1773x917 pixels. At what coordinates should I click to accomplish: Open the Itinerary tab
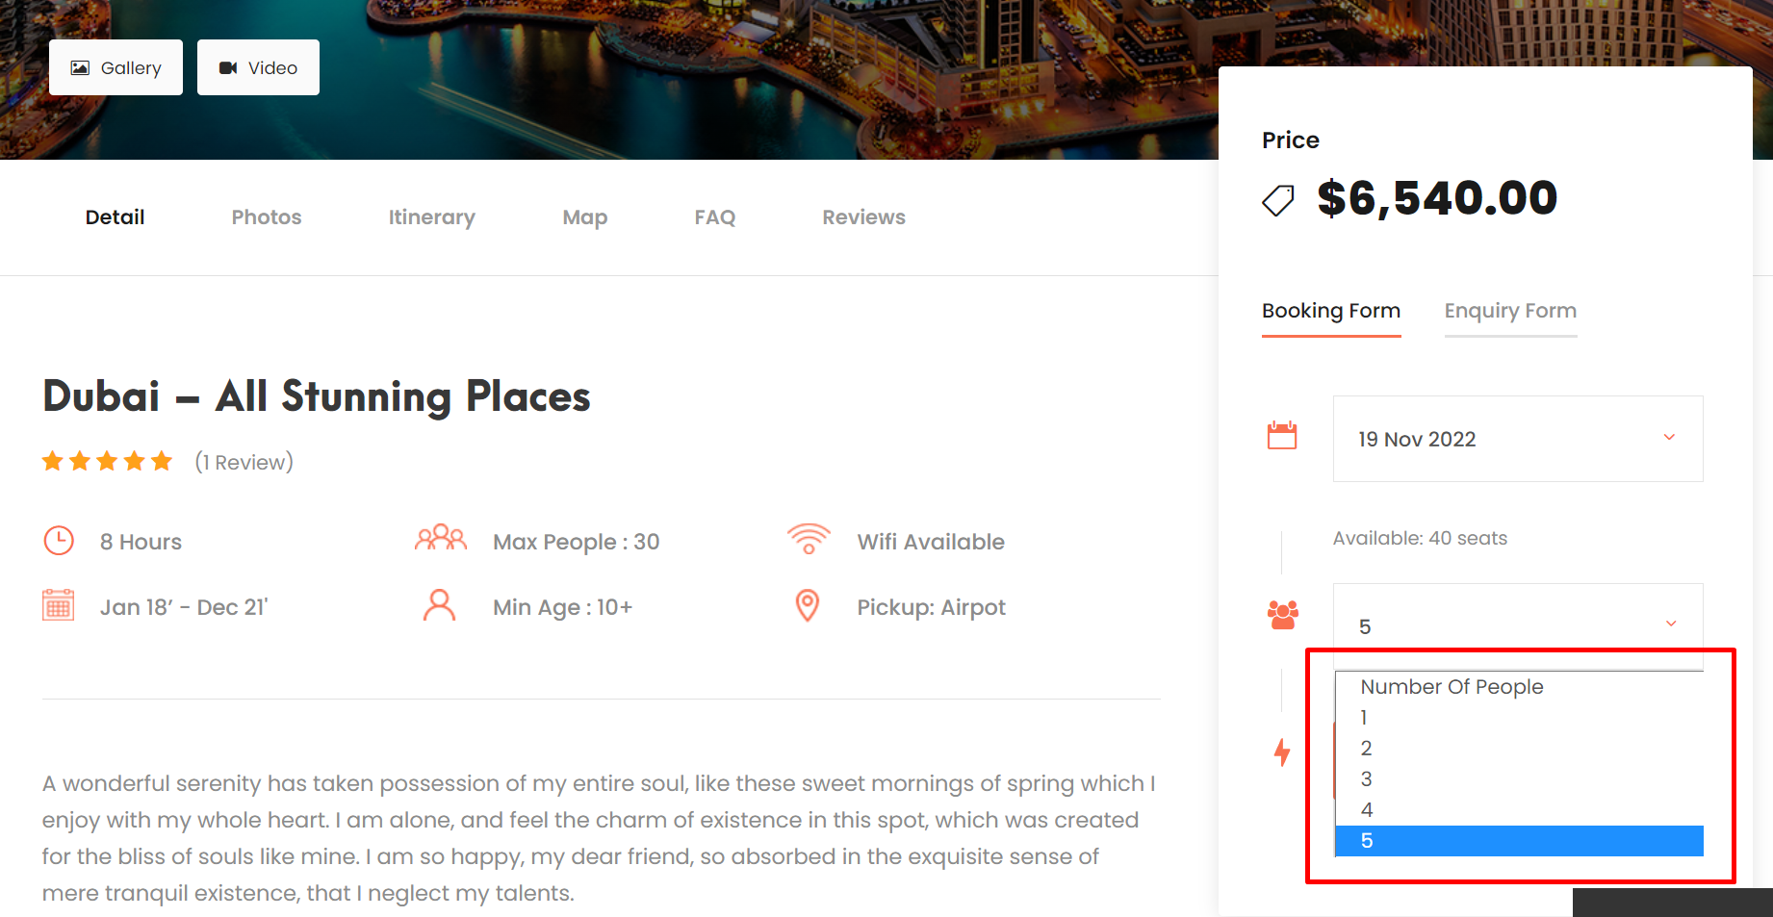[x=432, y=217]
